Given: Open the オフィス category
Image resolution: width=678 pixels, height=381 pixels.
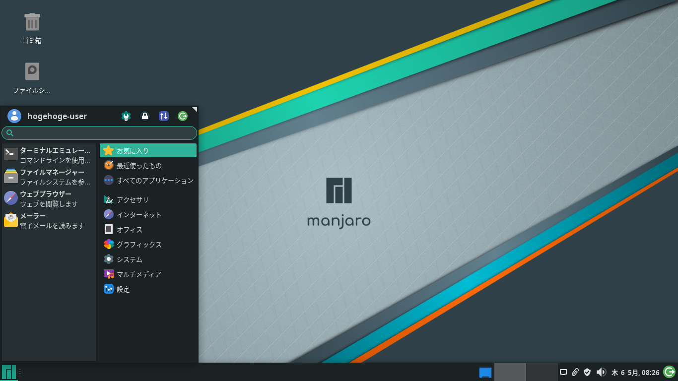Looking at the screenshot, I should pyautogui.click(x=148, y=230).
